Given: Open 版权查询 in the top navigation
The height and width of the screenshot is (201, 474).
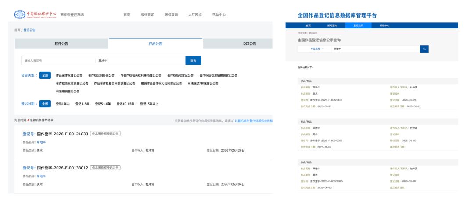Looking at the screenshot, I should pos(171,14).
